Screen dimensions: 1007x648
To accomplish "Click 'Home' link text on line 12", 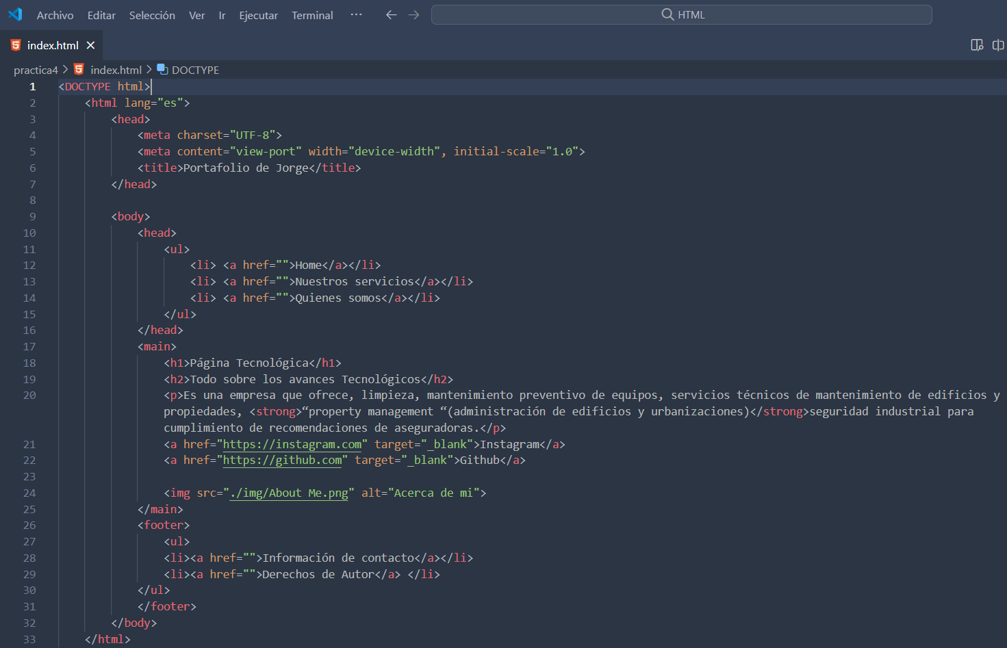I will coord(309,265).
